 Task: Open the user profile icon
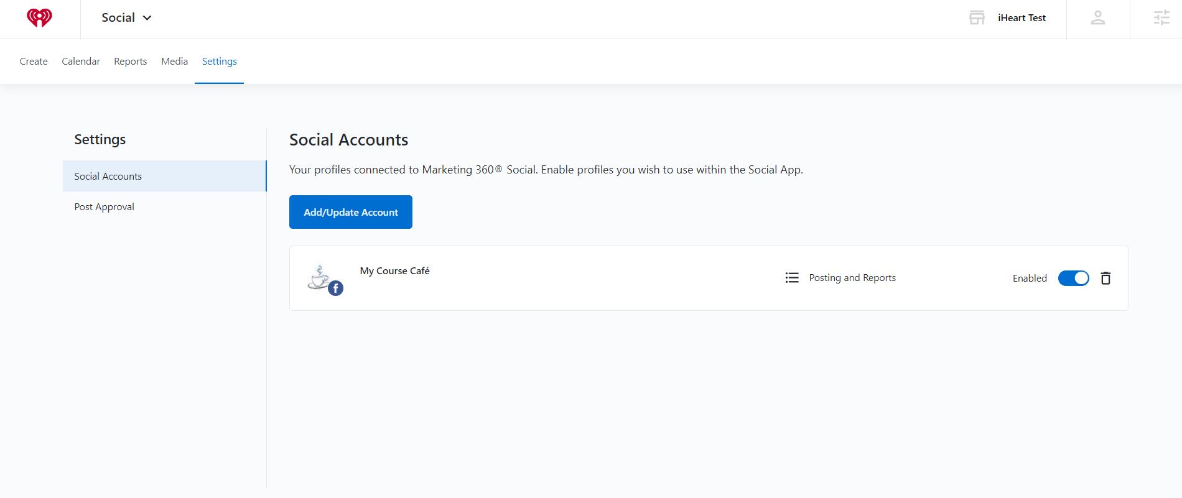click(x=1098, y=18)
